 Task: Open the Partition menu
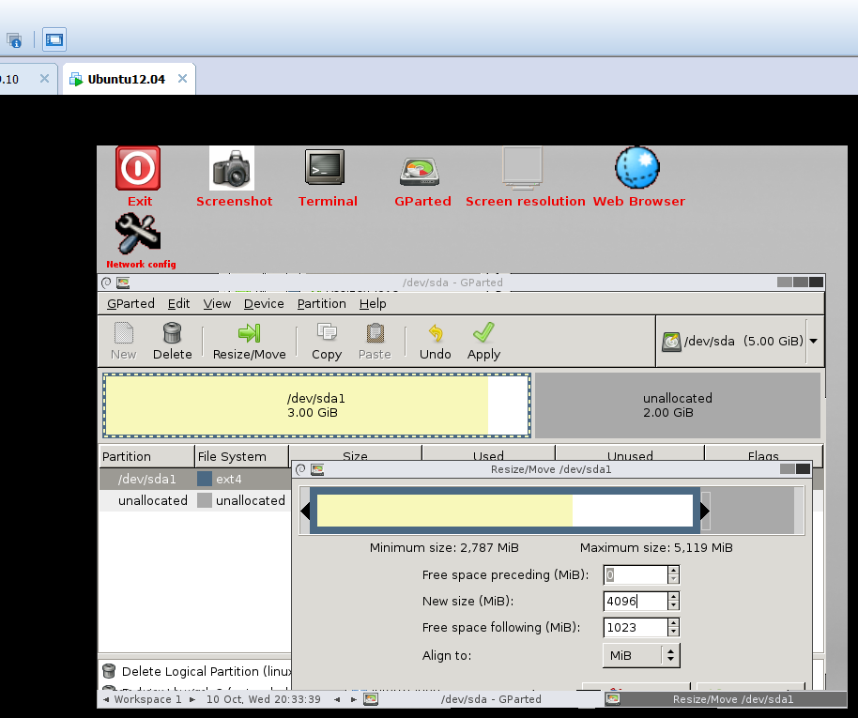coord(322,303)
